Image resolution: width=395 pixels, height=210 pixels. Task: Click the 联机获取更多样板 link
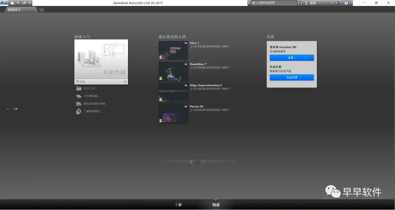click(x=94, y=104)
